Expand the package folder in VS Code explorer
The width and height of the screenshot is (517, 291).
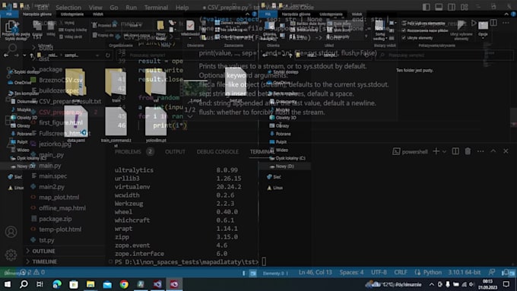[50, 69]
